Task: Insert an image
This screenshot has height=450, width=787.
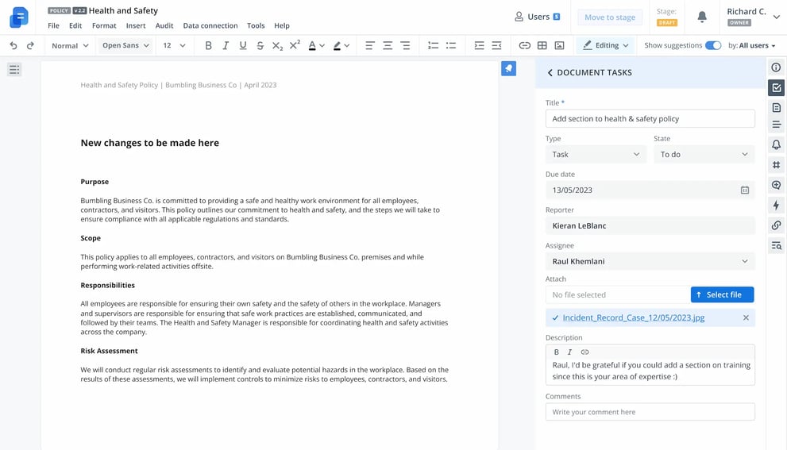Action: tap(559, 46)
